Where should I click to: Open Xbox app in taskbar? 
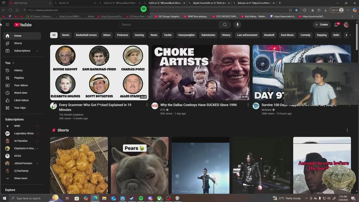(x=159, y=198)
